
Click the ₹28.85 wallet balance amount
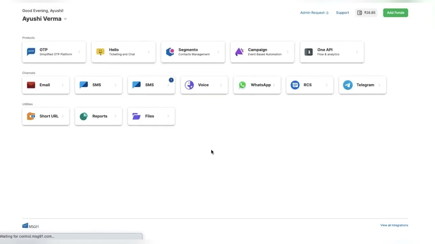pos(370,13)
